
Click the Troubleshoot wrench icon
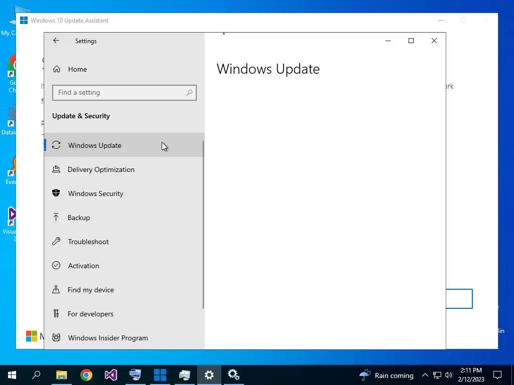(56, 242)
